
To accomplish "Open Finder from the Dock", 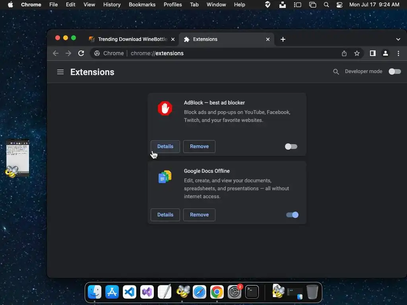I will tap(95, 292).
